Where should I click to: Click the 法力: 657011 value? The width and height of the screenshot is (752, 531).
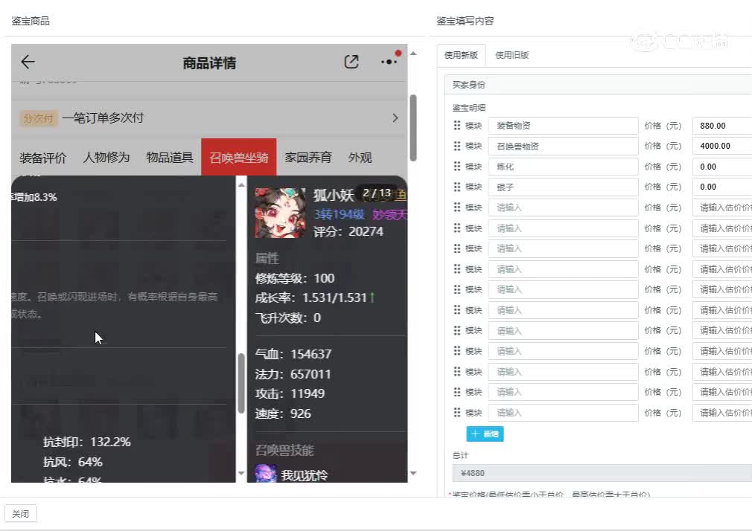[293, 374]
